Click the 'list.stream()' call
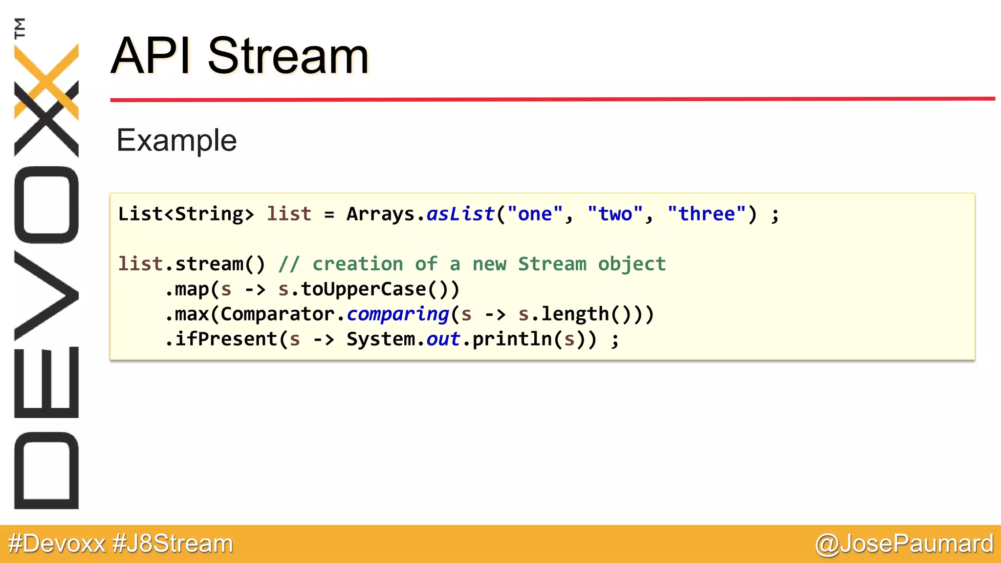Image resolution: width=1001 pixels, height=563 pixels. tap(192, 264)
